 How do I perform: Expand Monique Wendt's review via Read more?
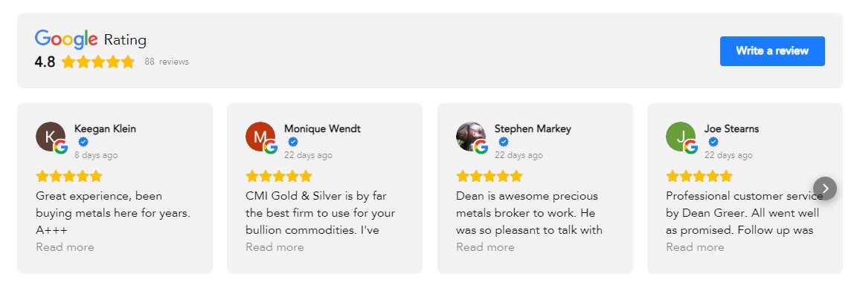275,247
